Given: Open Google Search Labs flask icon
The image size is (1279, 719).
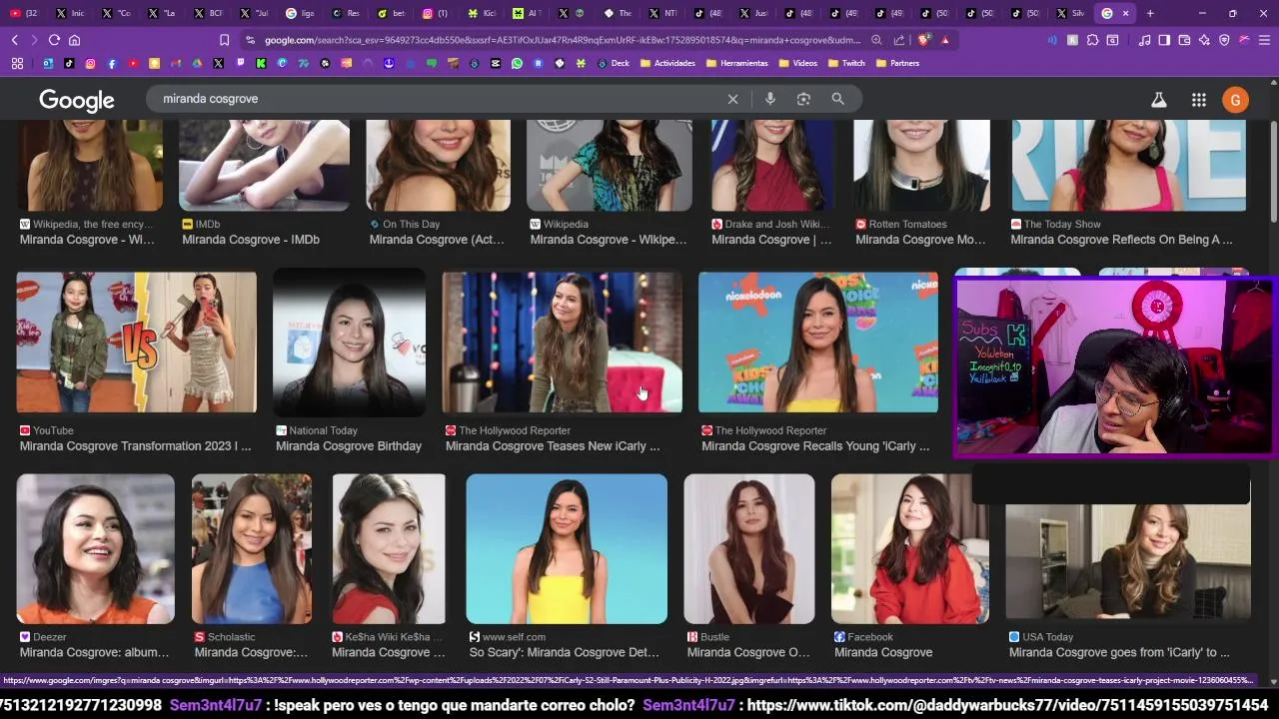Looking at the screenshot, I should pyautogui.click(x=1159, y=100).
